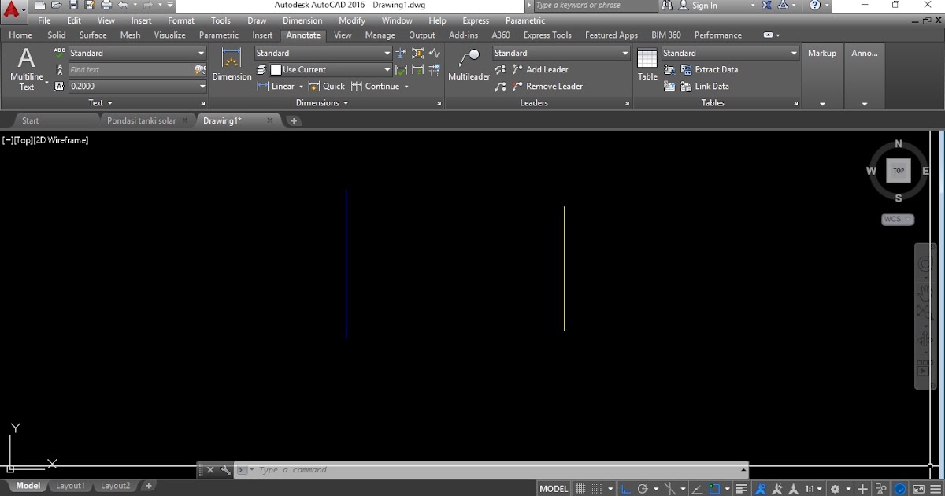Open the Pondasi tanki solar drawing tab
Screen dimensions: 945x496
pyautogui.click(x=143, y=120)
